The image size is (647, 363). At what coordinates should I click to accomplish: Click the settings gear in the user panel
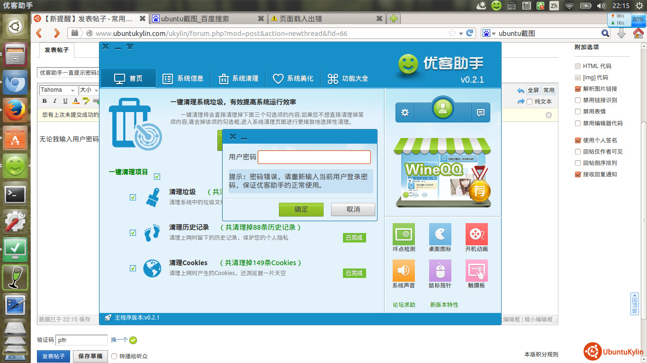(x=405, y=112)
